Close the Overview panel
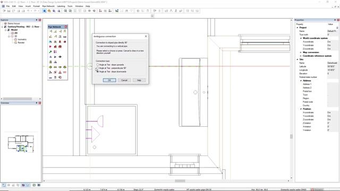This screenshot has width=340, height=191. coord(40,103)
